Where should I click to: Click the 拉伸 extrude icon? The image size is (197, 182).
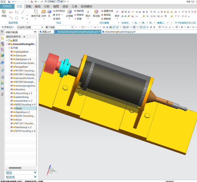click(44, 12)
